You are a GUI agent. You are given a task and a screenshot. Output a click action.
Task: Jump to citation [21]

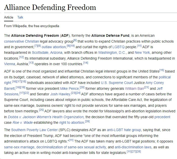147,87
